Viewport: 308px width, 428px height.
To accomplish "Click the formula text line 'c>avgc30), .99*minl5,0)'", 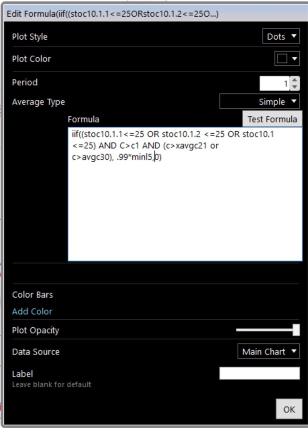I will 117,157.
